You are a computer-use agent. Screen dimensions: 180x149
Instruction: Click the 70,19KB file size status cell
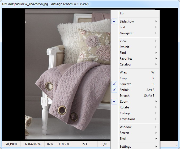(11, 144)
